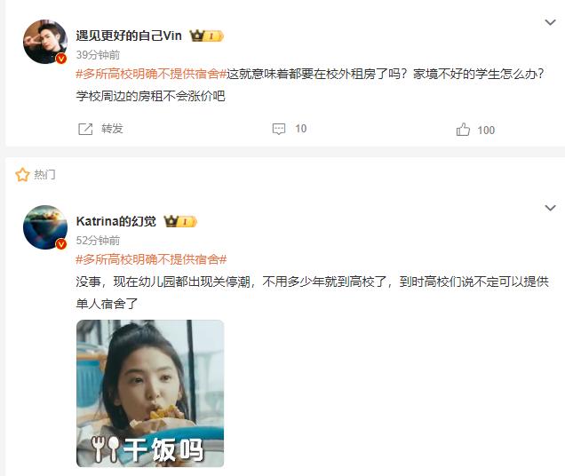Screen dimensions: 565x476
Task: View the 干饭吗 image thumbnail
Action: point(150,393)
